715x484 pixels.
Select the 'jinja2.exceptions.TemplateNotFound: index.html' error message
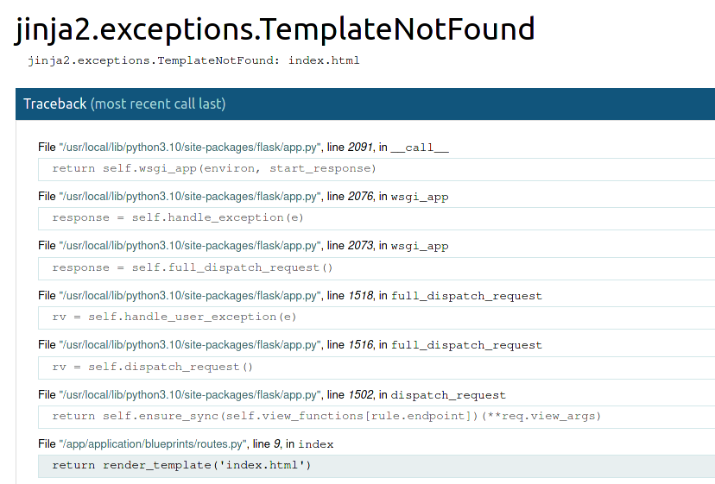tap(193, 60)
